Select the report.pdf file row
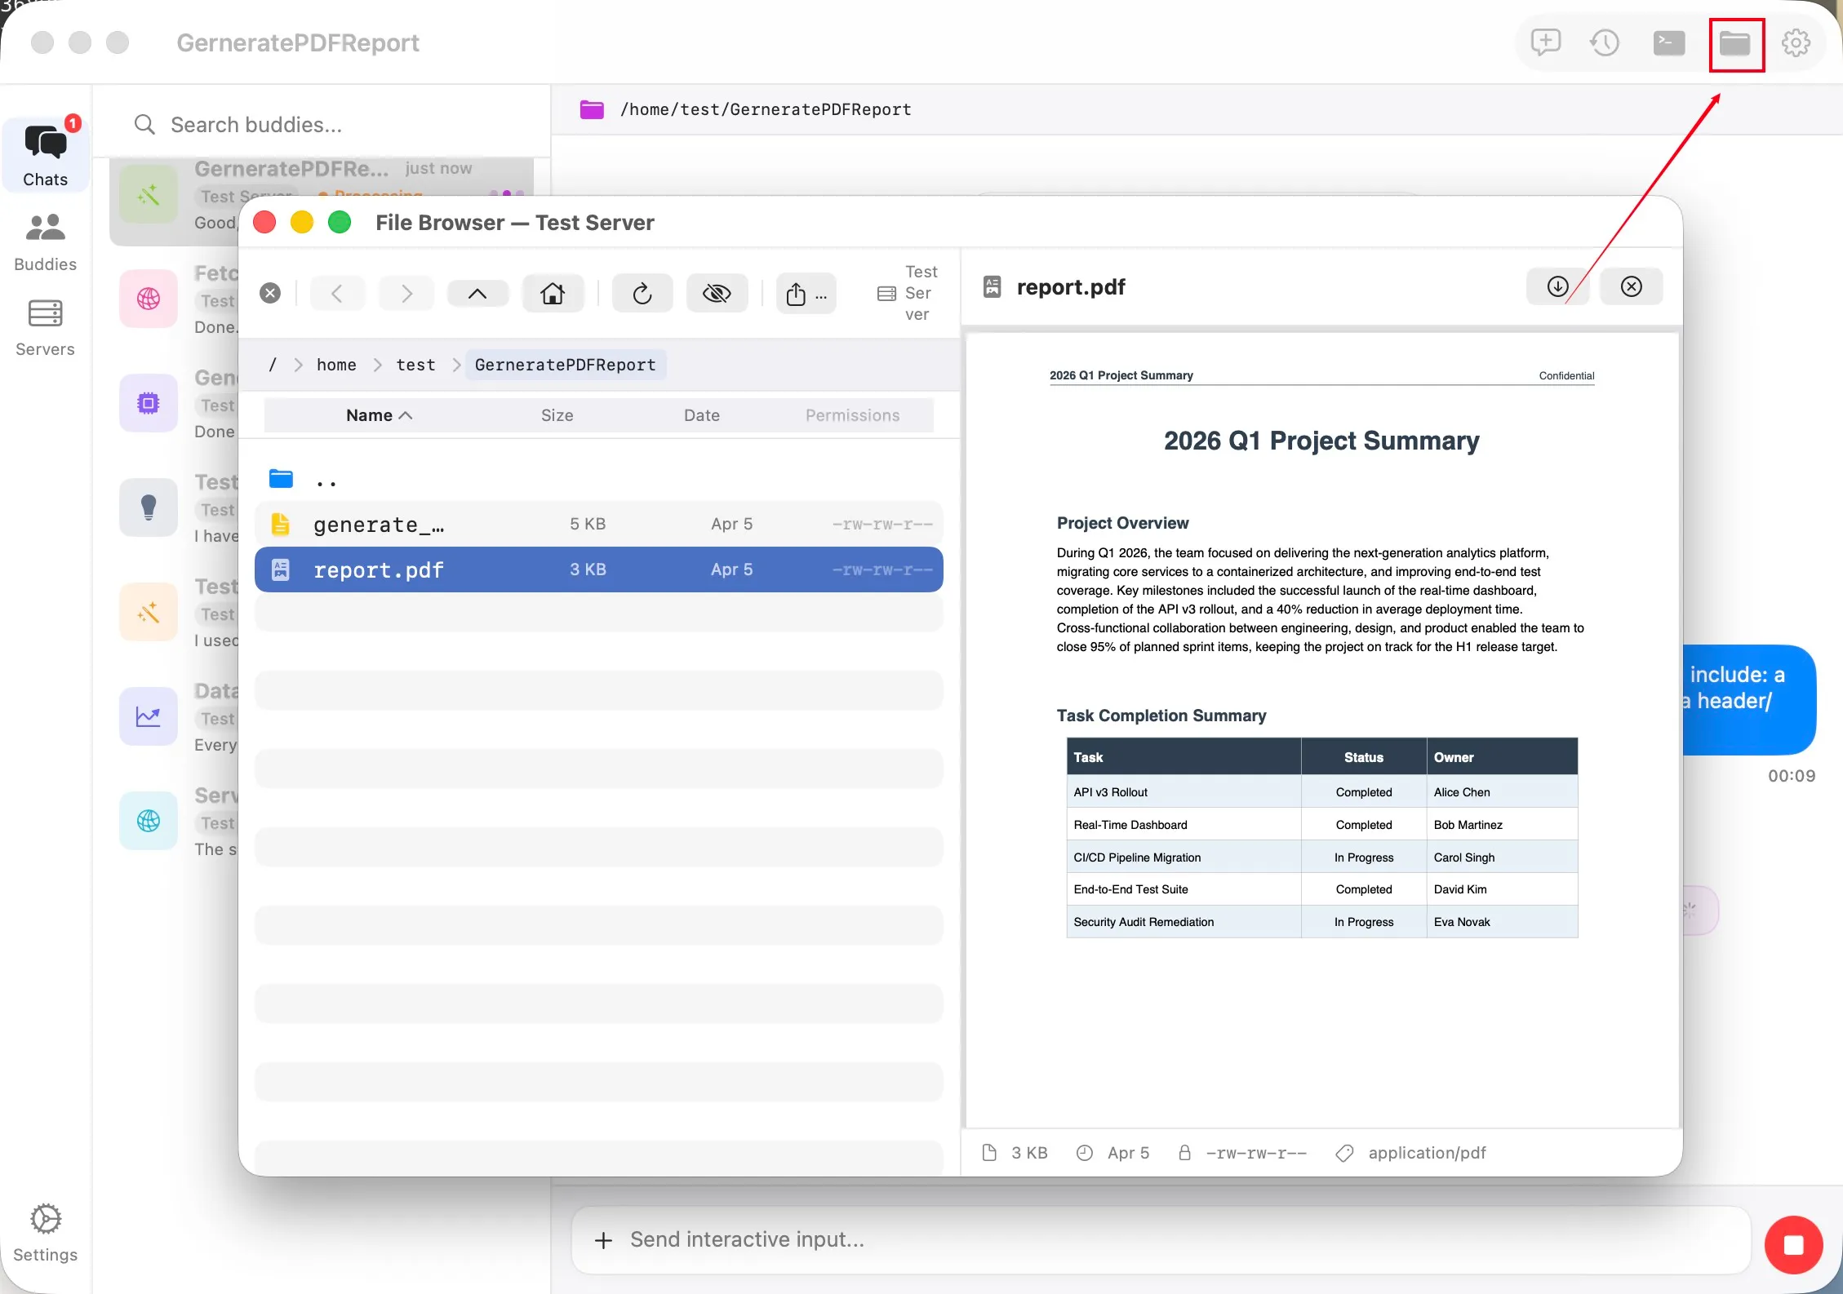This screenshot has height=1294, width=1843. click(x=599, y=569)
